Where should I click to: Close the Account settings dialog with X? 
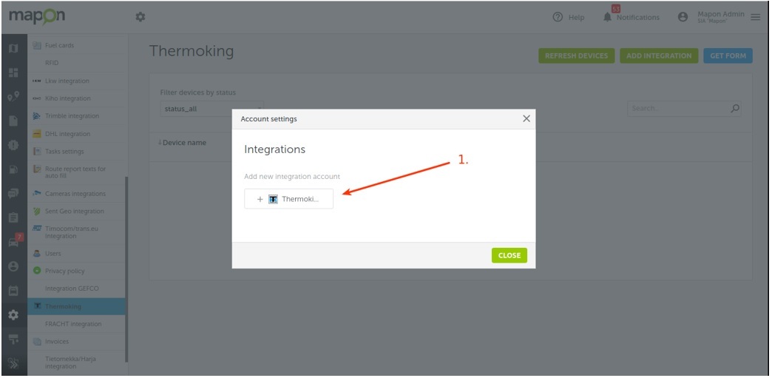(x=526, y=119)
